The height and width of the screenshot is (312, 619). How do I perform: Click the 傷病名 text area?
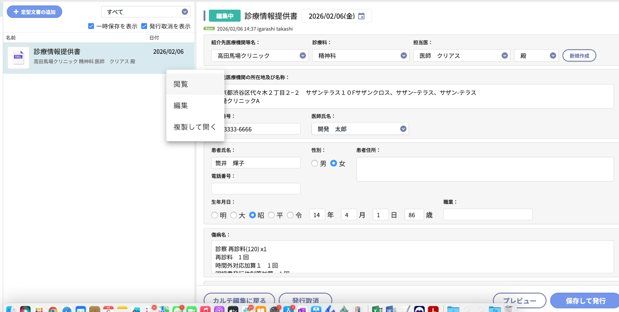coord(412,257)
